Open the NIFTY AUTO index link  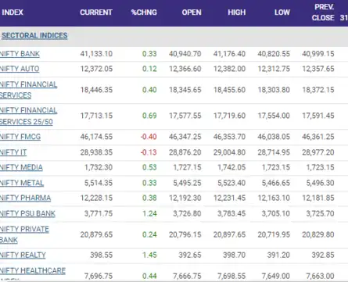point(20,69)
